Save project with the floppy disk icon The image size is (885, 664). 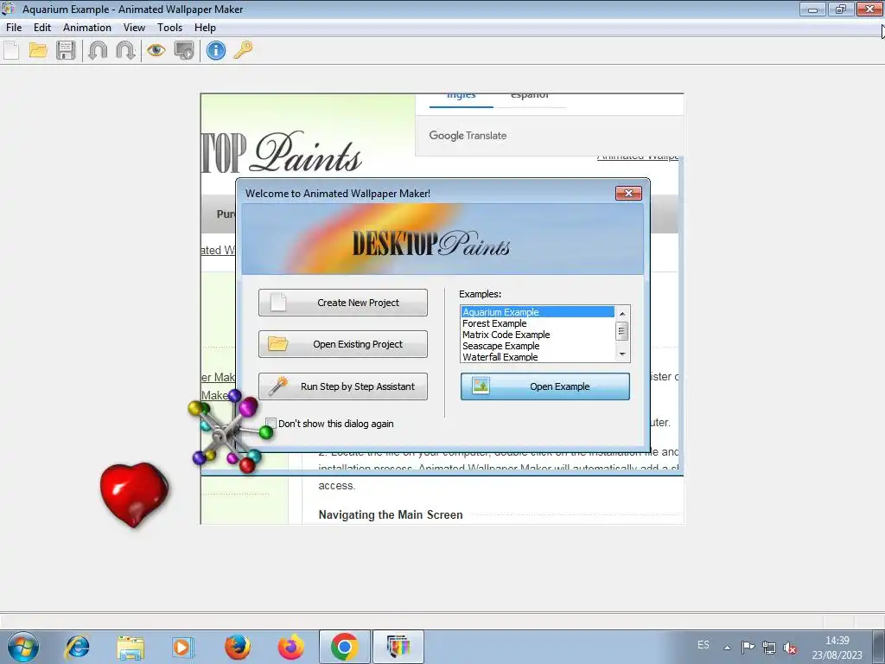pyautogui.click(x=66, y=51)
